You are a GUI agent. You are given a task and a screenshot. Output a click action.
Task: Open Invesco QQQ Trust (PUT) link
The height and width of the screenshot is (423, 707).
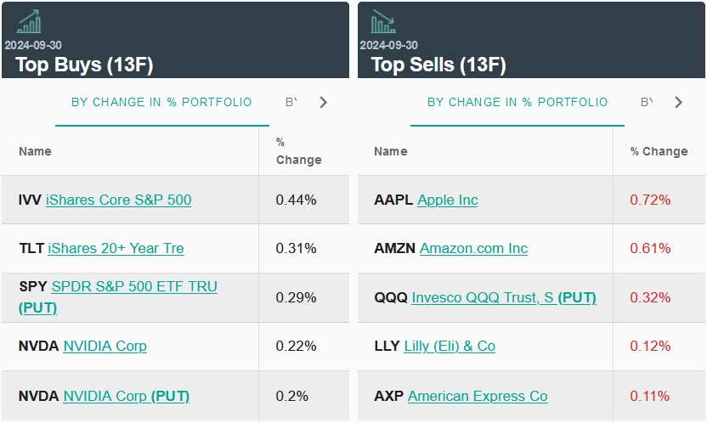(503, 298)
